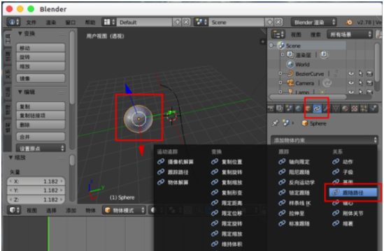384x251 pixels.
Task: Collapse the 缩放 operator panel triangle
Action: 10,158
